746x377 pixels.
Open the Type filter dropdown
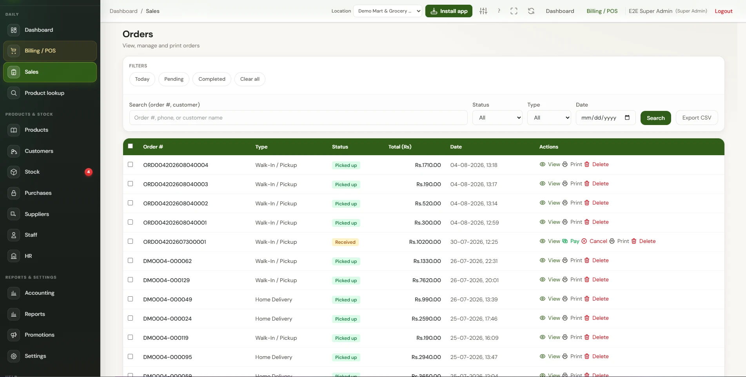(x=549, y=118)
